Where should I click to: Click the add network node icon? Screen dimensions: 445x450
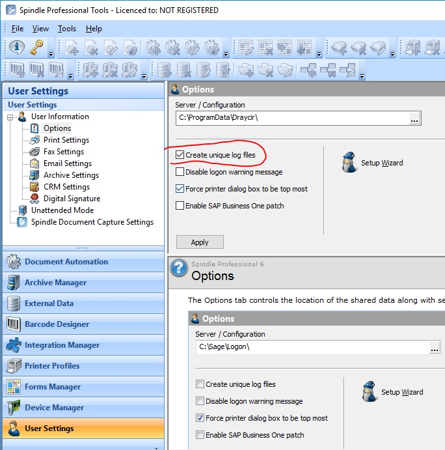coord(308,70)
